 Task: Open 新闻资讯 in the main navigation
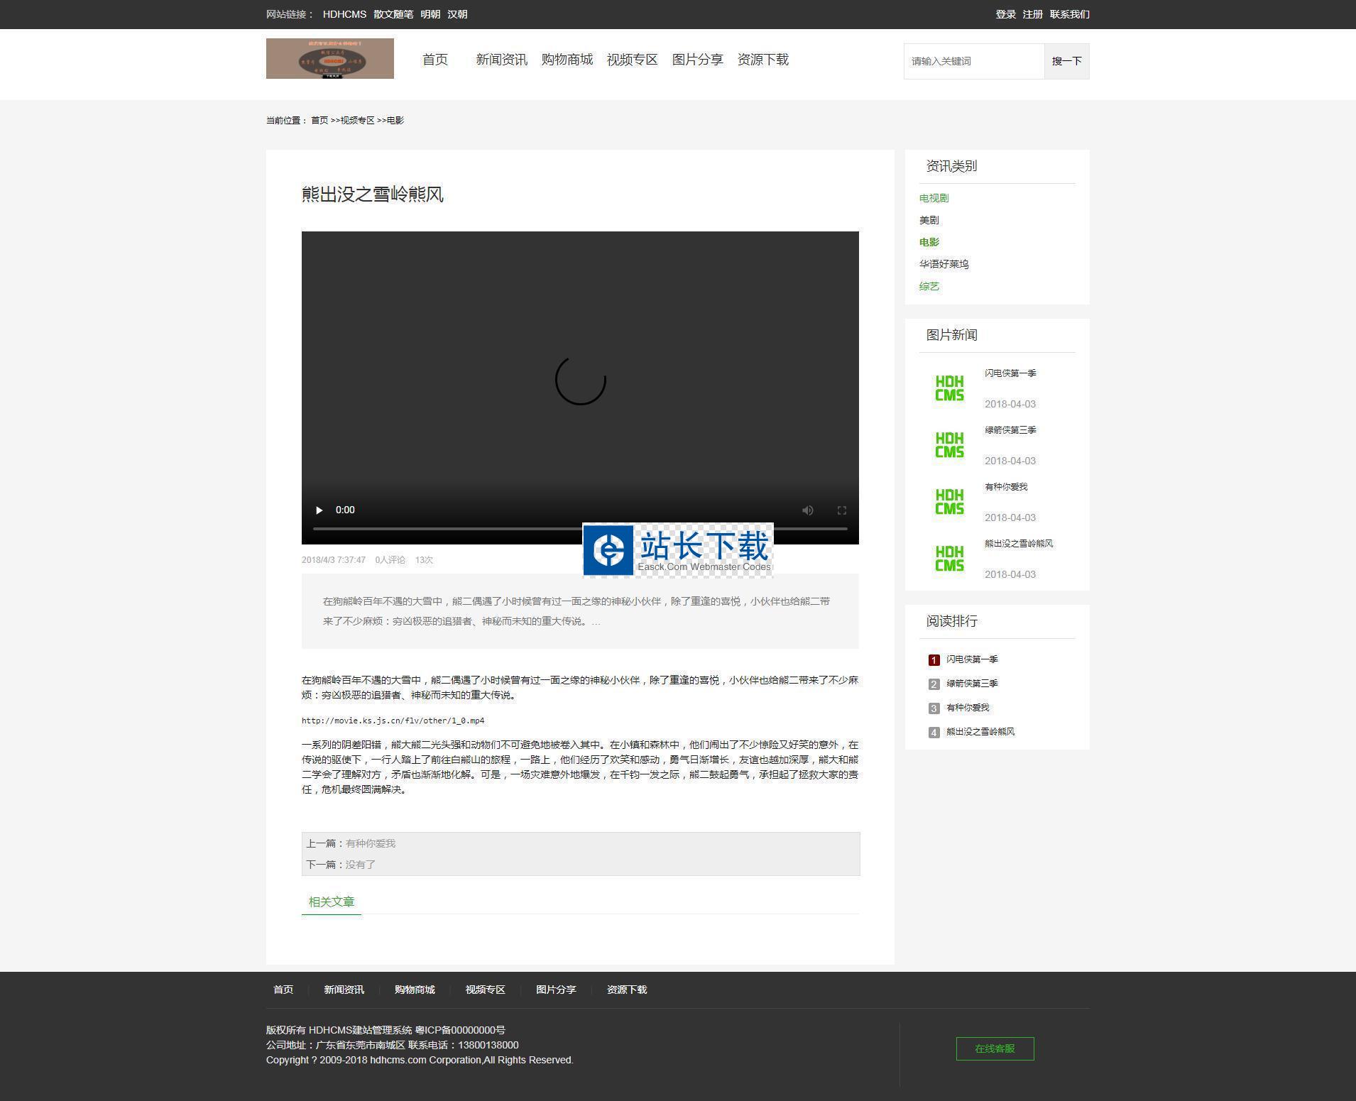pos(501,60)
